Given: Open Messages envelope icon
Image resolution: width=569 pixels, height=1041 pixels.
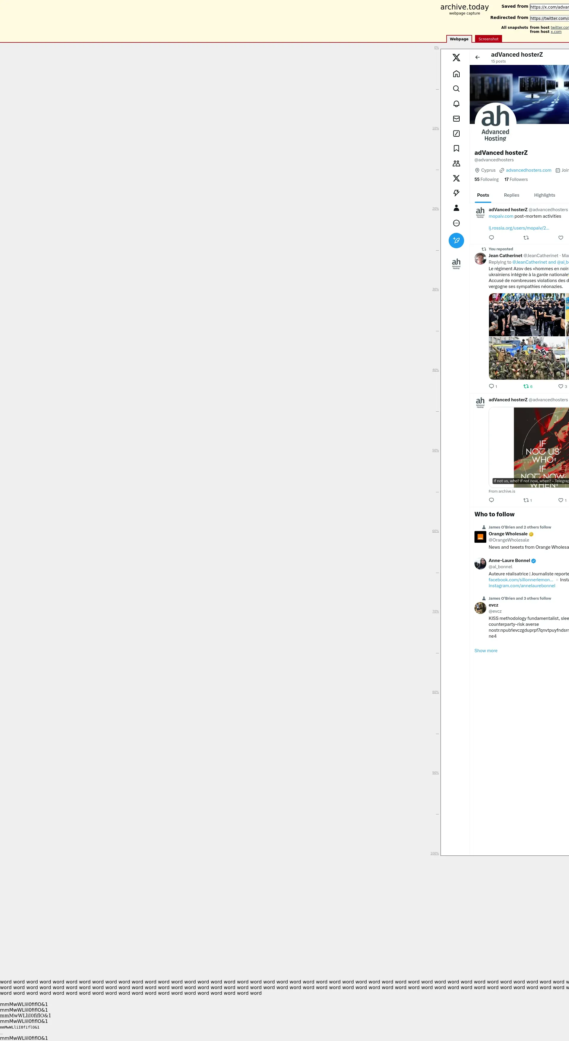Looking at the screenshot, I should click(x=456, y=119).
